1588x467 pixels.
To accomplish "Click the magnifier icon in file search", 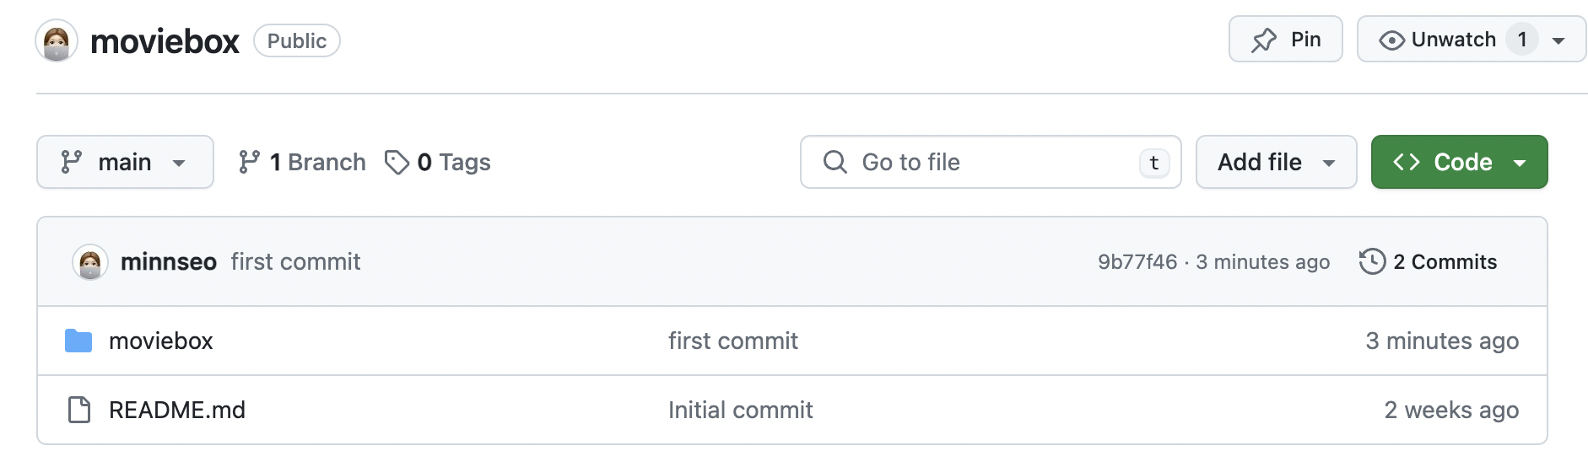I will click(x=835, y=162).
